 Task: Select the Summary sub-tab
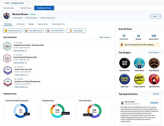click(x=8, y=24)
